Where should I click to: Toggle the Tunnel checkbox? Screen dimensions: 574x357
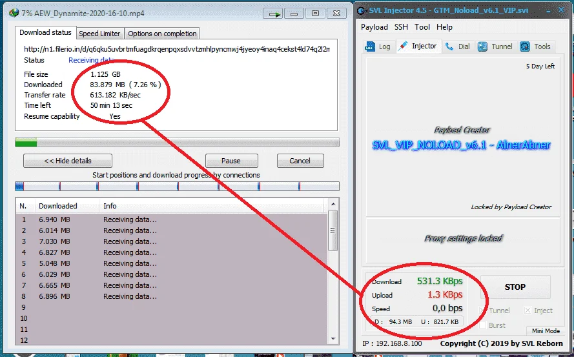483,311
